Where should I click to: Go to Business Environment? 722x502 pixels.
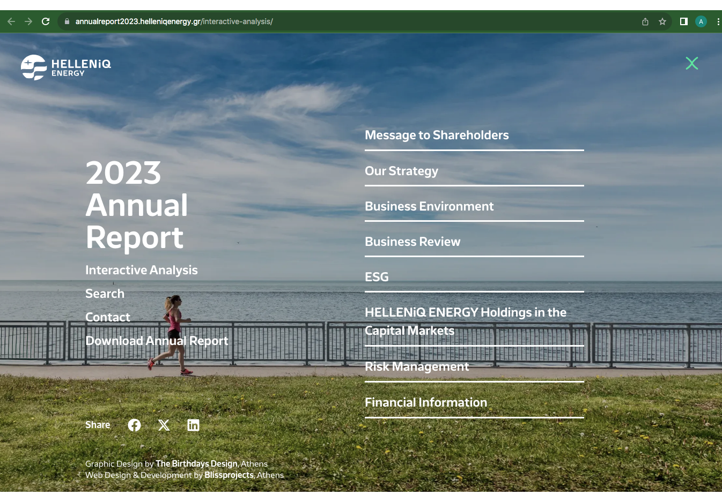429,206
